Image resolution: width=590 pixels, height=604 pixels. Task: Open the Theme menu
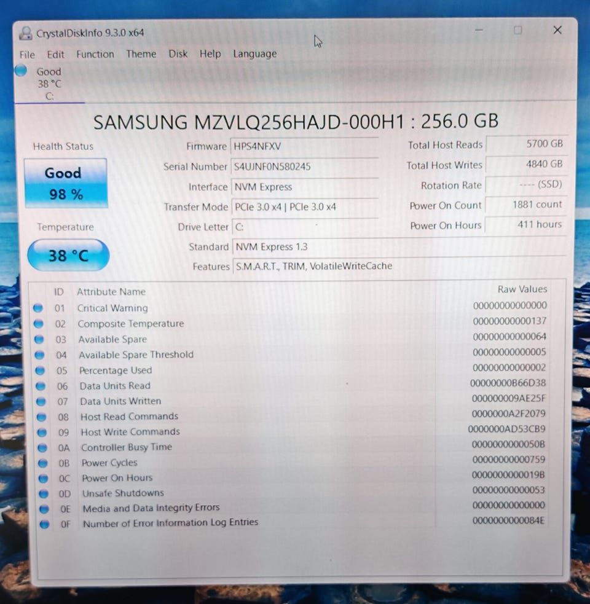(141, 53)
